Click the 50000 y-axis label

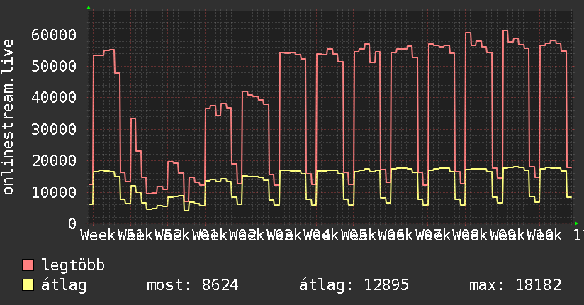pos(54,67)
